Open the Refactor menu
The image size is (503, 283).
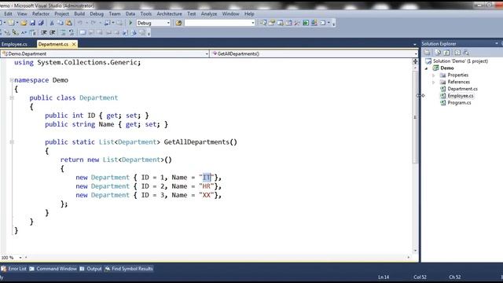pyautogui.click(x=41, y=14)
